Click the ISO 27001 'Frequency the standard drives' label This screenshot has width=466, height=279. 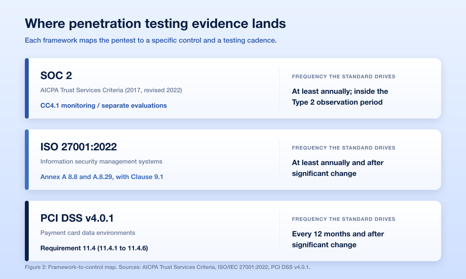pos(344,148)
